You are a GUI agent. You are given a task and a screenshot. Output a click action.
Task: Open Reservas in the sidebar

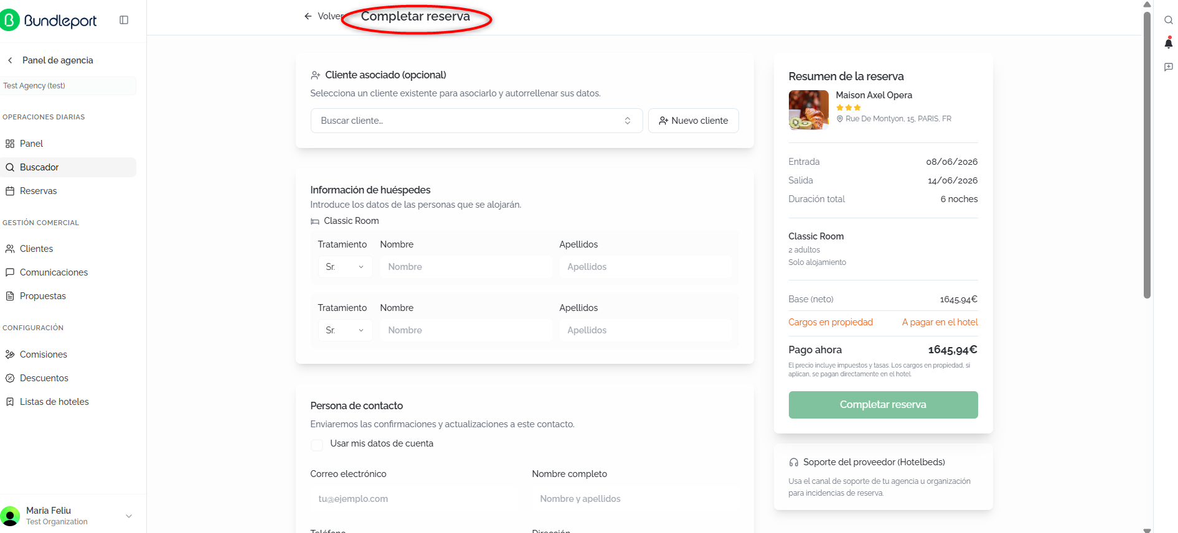(68, 191)
